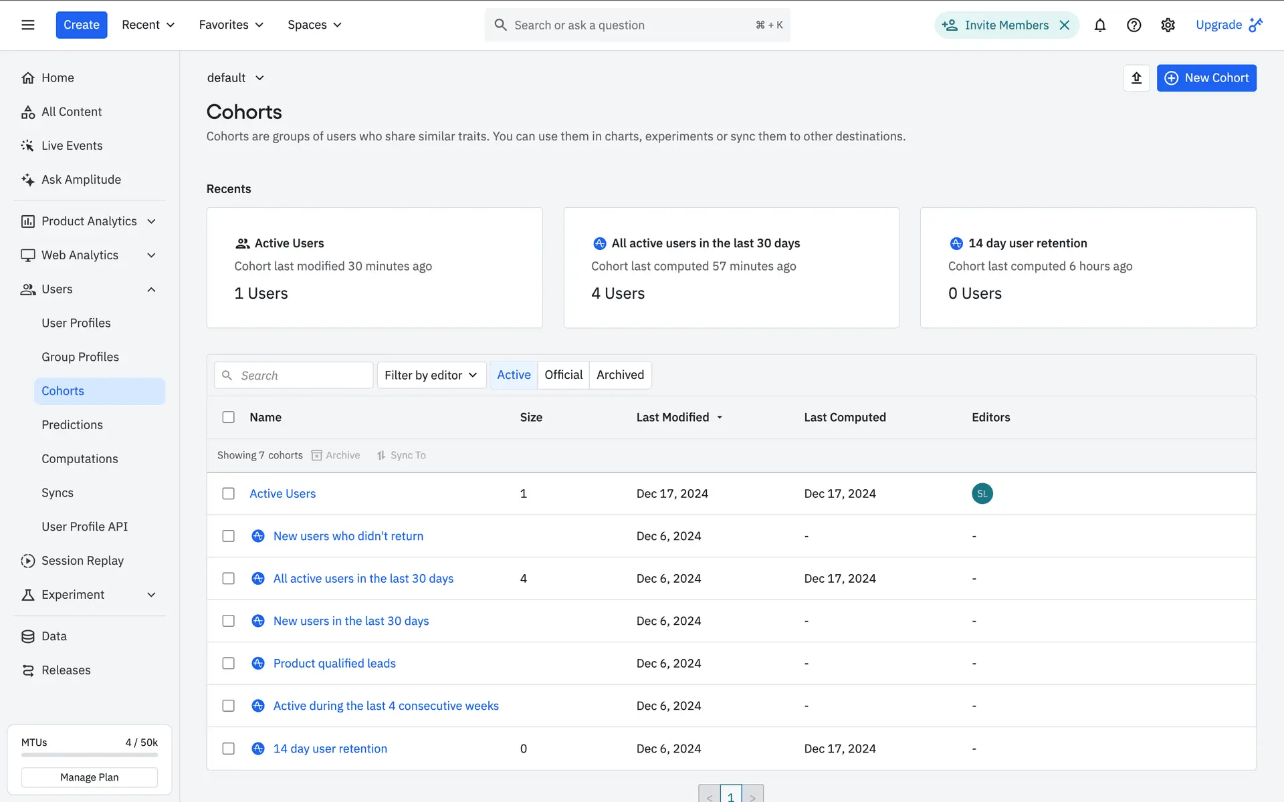Open the default project dropdown
The image size is (1284, 802).
235,78
